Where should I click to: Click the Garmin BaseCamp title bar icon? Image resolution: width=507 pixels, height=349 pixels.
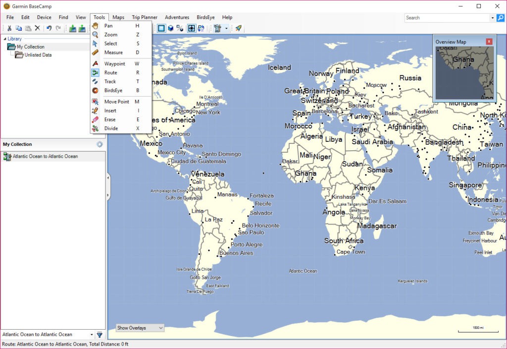(x=6, y=6)
